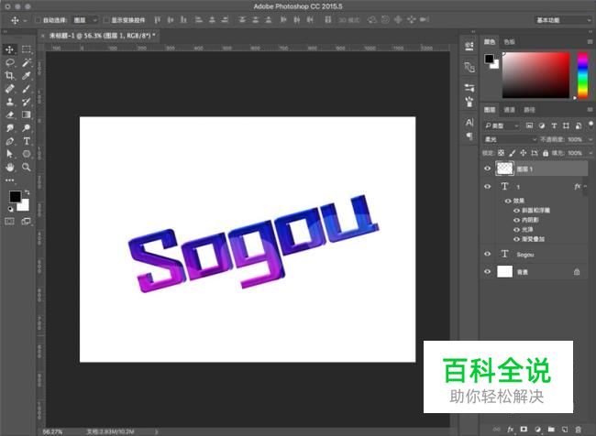Hide the 图层 1 layer

point(487,169)
